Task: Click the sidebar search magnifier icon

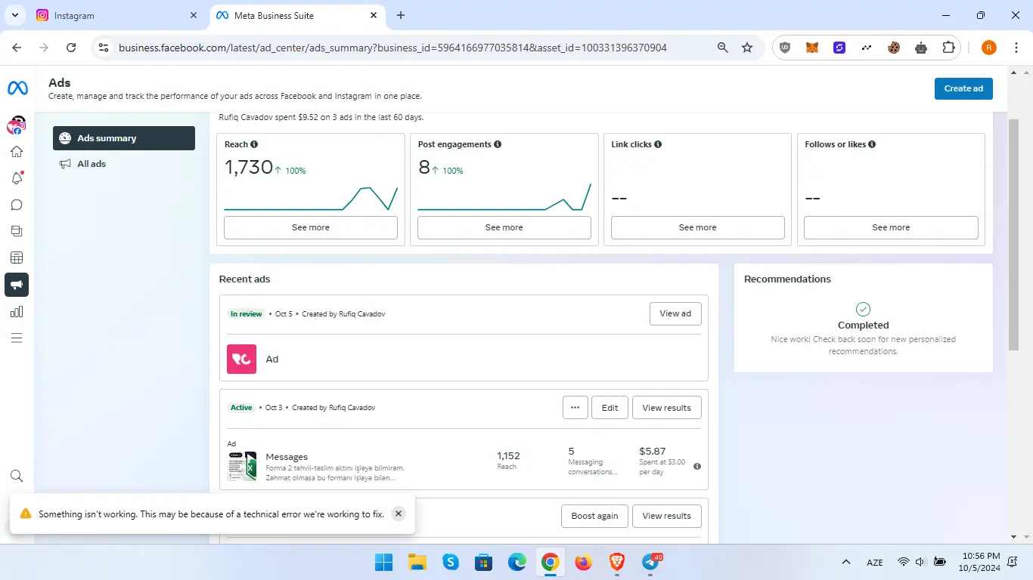Action: click(x=17, y=476)
